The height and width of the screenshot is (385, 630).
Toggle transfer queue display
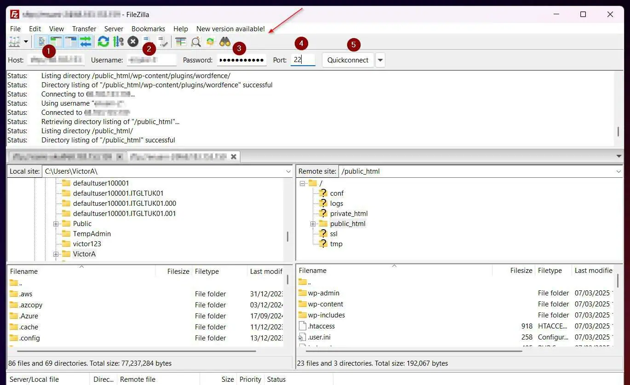(86, 42)
